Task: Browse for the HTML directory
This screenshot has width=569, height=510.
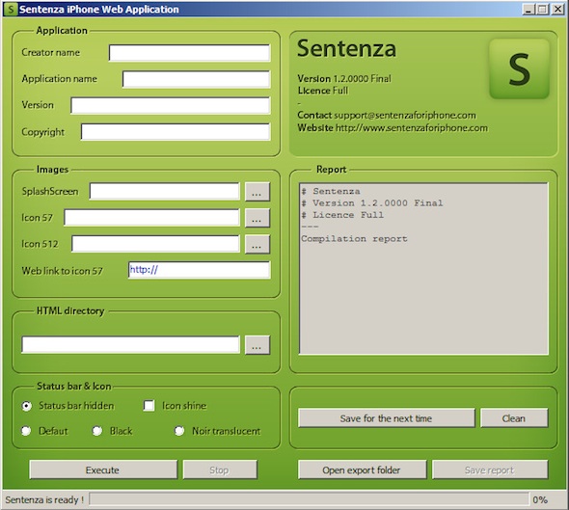Action: (x=257, y=345)
